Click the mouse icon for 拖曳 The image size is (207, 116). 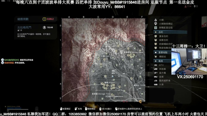coord(76,109)
